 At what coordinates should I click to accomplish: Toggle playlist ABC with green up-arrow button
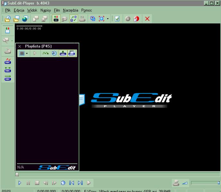63,53
